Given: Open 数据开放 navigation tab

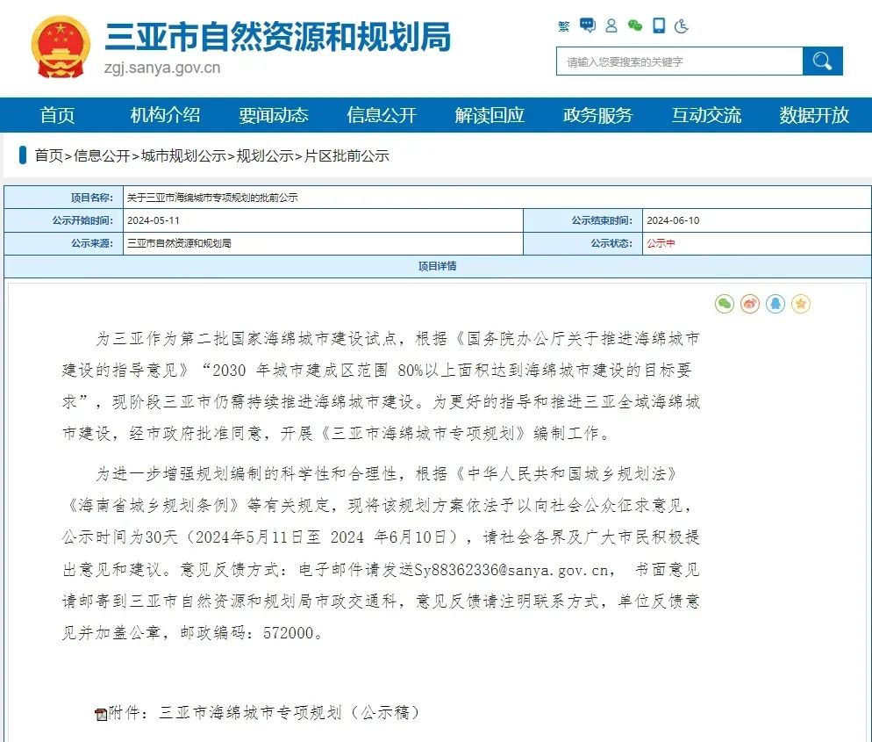Looking at the screenshot, I should pos(814,115).
